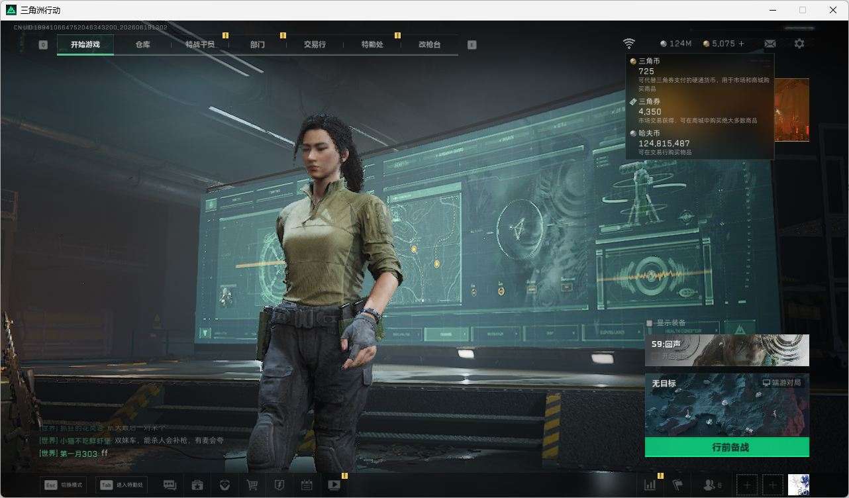Open the friends list icon showing 5

[x=713, y=485]
